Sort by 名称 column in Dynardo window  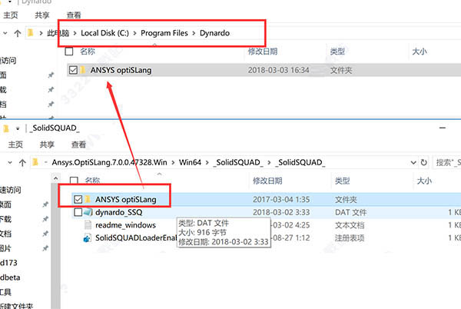(x=88, y=51)
